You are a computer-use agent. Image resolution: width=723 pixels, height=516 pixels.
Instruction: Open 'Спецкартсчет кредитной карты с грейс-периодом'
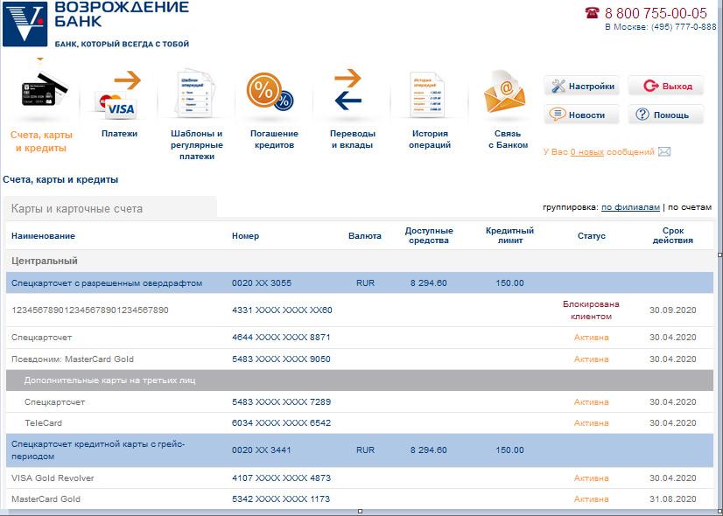pos(98,450)
